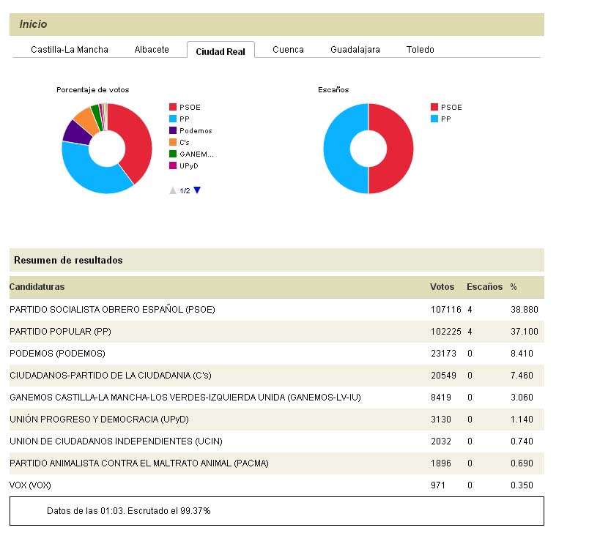Click the Candidaturas column header

37,287
